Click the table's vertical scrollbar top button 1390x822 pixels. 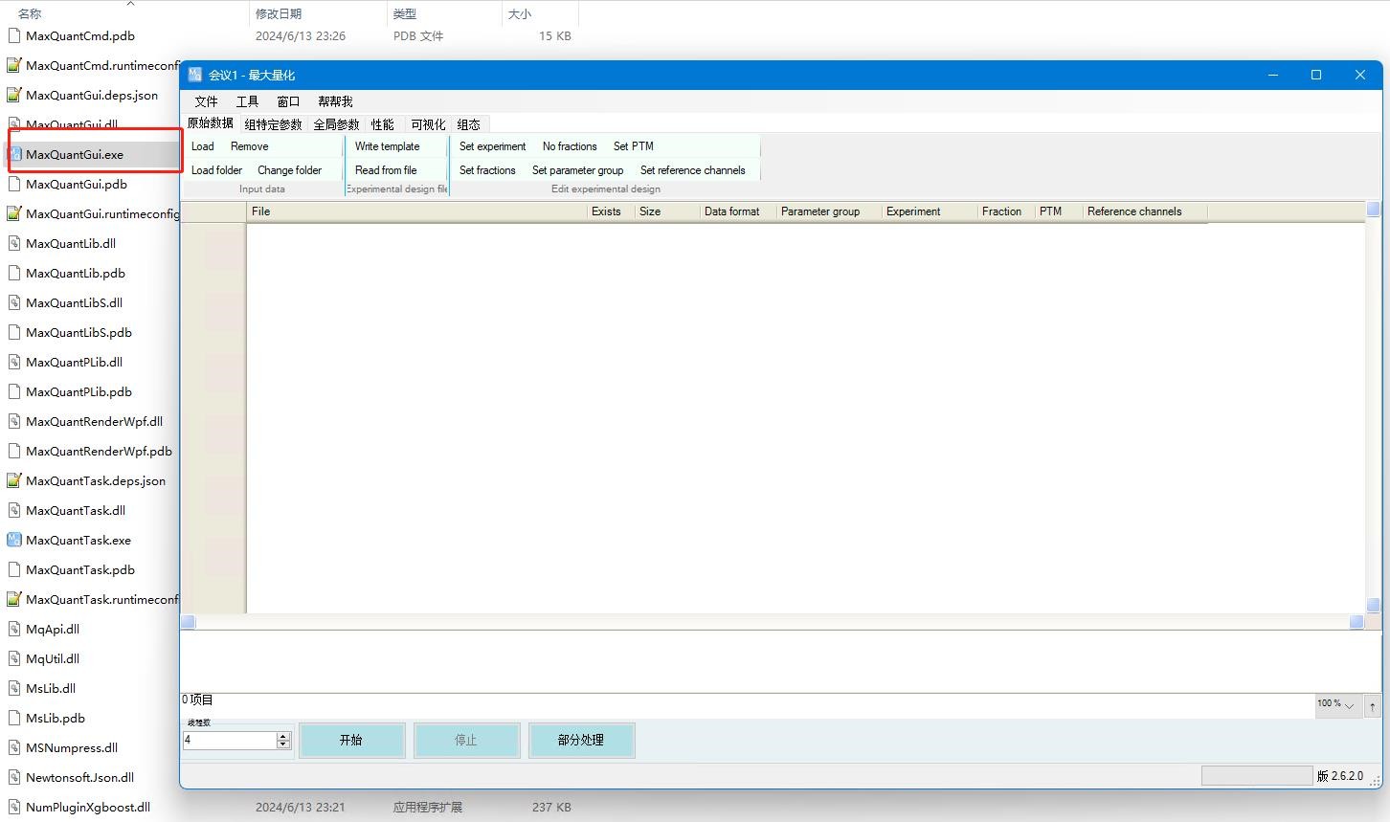click(1373, 209)
